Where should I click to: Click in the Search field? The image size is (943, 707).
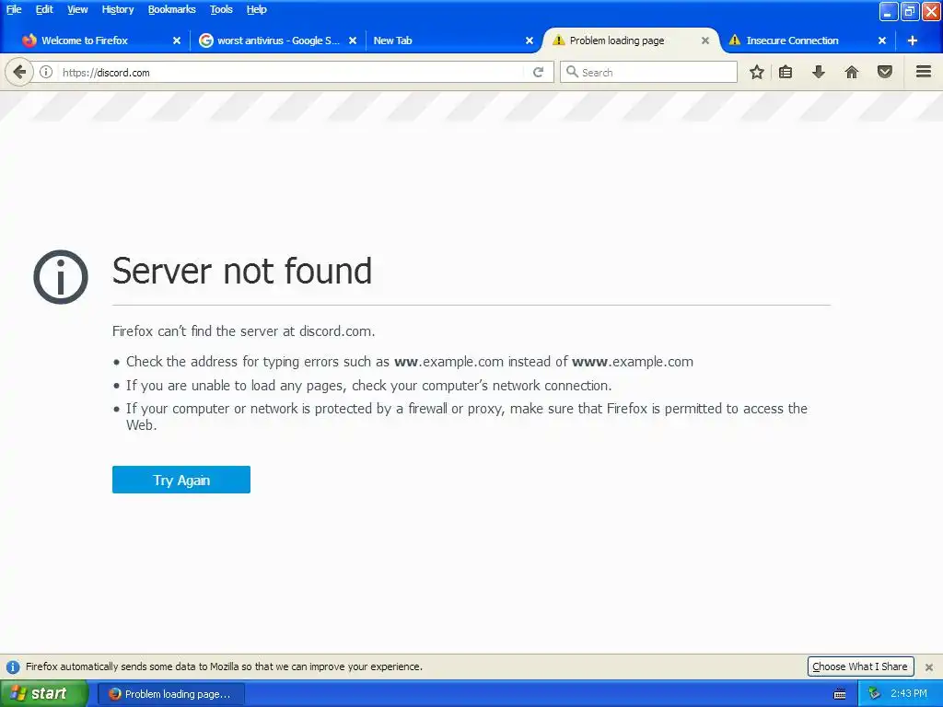point(648,72)
